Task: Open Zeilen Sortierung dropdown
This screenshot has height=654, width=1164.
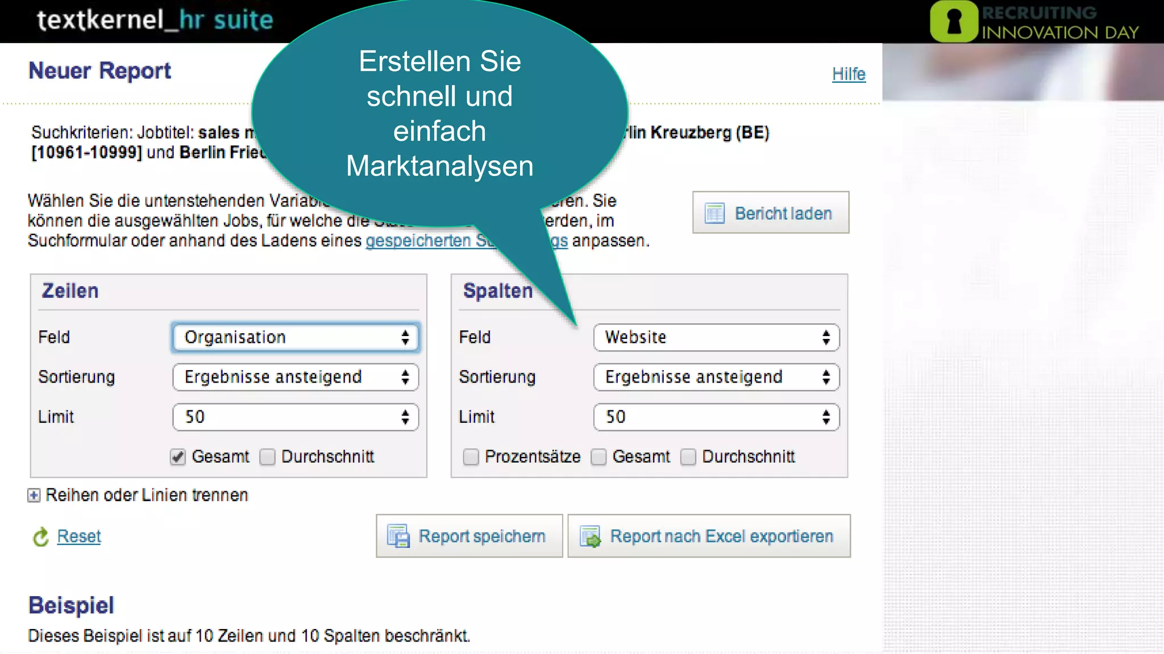Action: click(x=296, y=377)
